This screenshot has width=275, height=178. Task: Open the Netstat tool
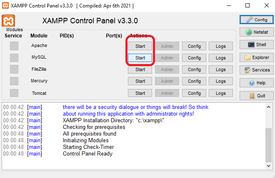point(257,32)
